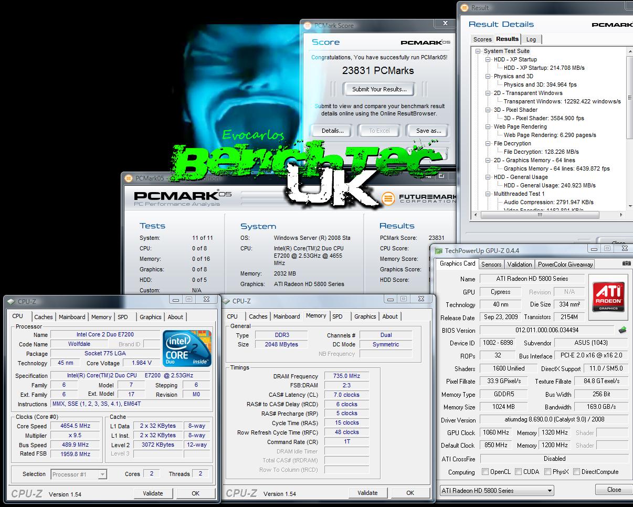633x507 pixels.
Task: Open the Caches tab in left CPU-Z window
Action: click(44, 317)
